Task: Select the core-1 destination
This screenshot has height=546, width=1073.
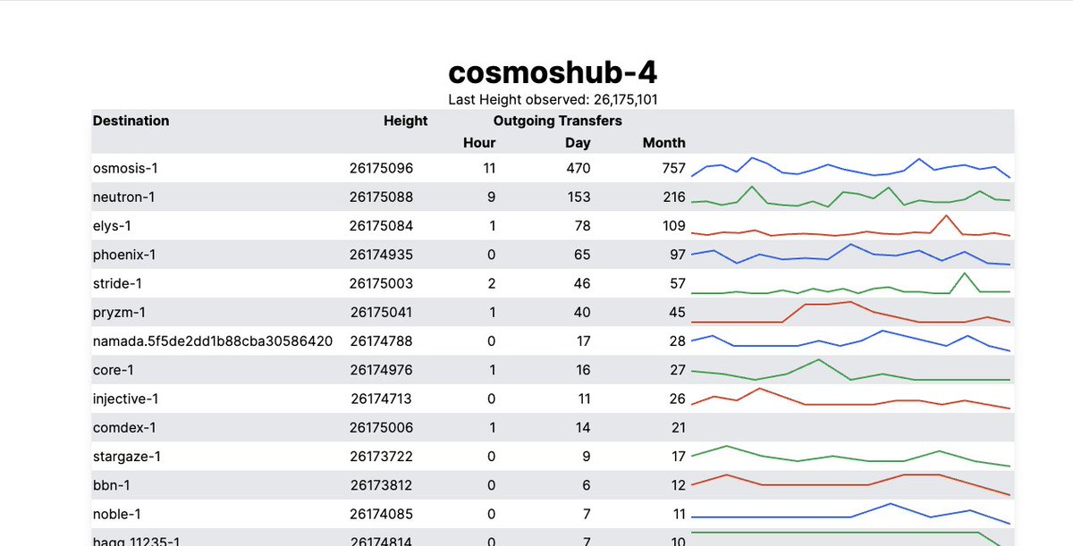Action: click(114, 370)
